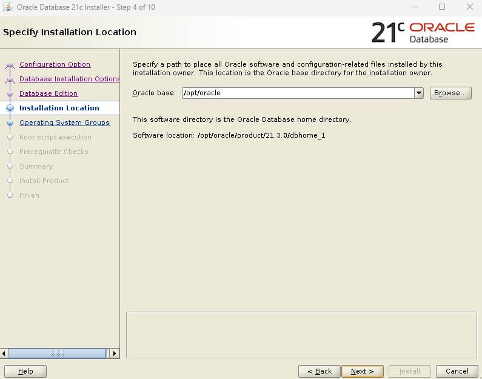Click the sidebar scrollbar right arrow
482x379 pixels.
click(115, 354)
